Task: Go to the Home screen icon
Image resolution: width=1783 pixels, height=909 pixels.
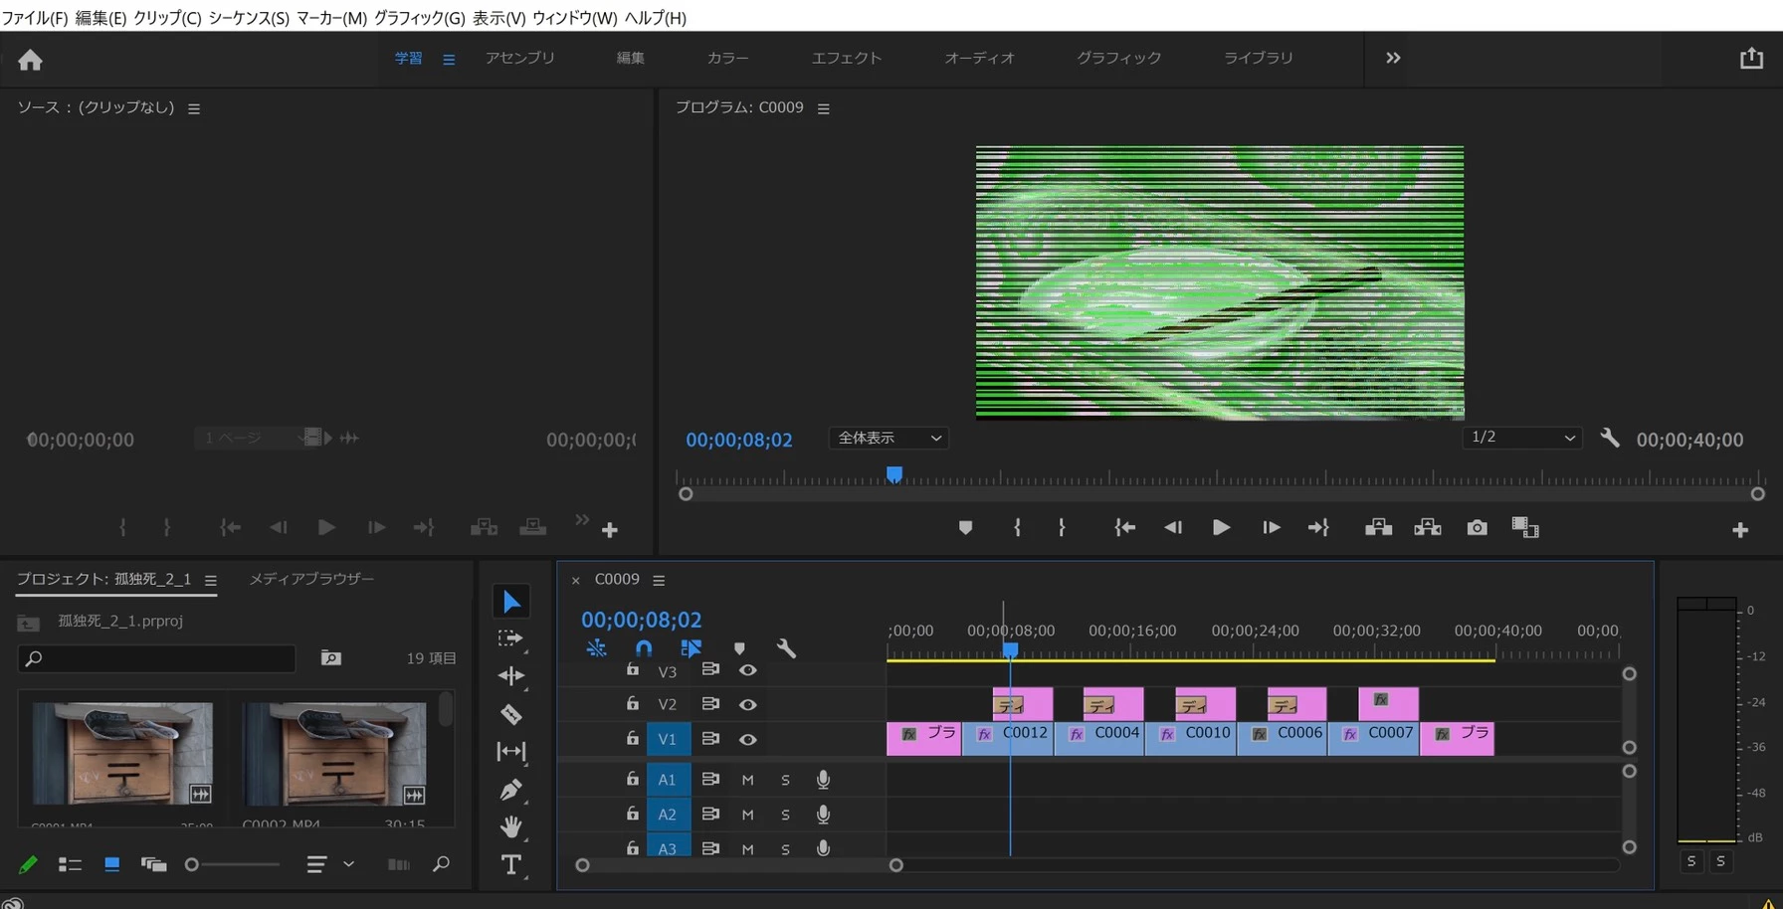Action: coord(30,60)
